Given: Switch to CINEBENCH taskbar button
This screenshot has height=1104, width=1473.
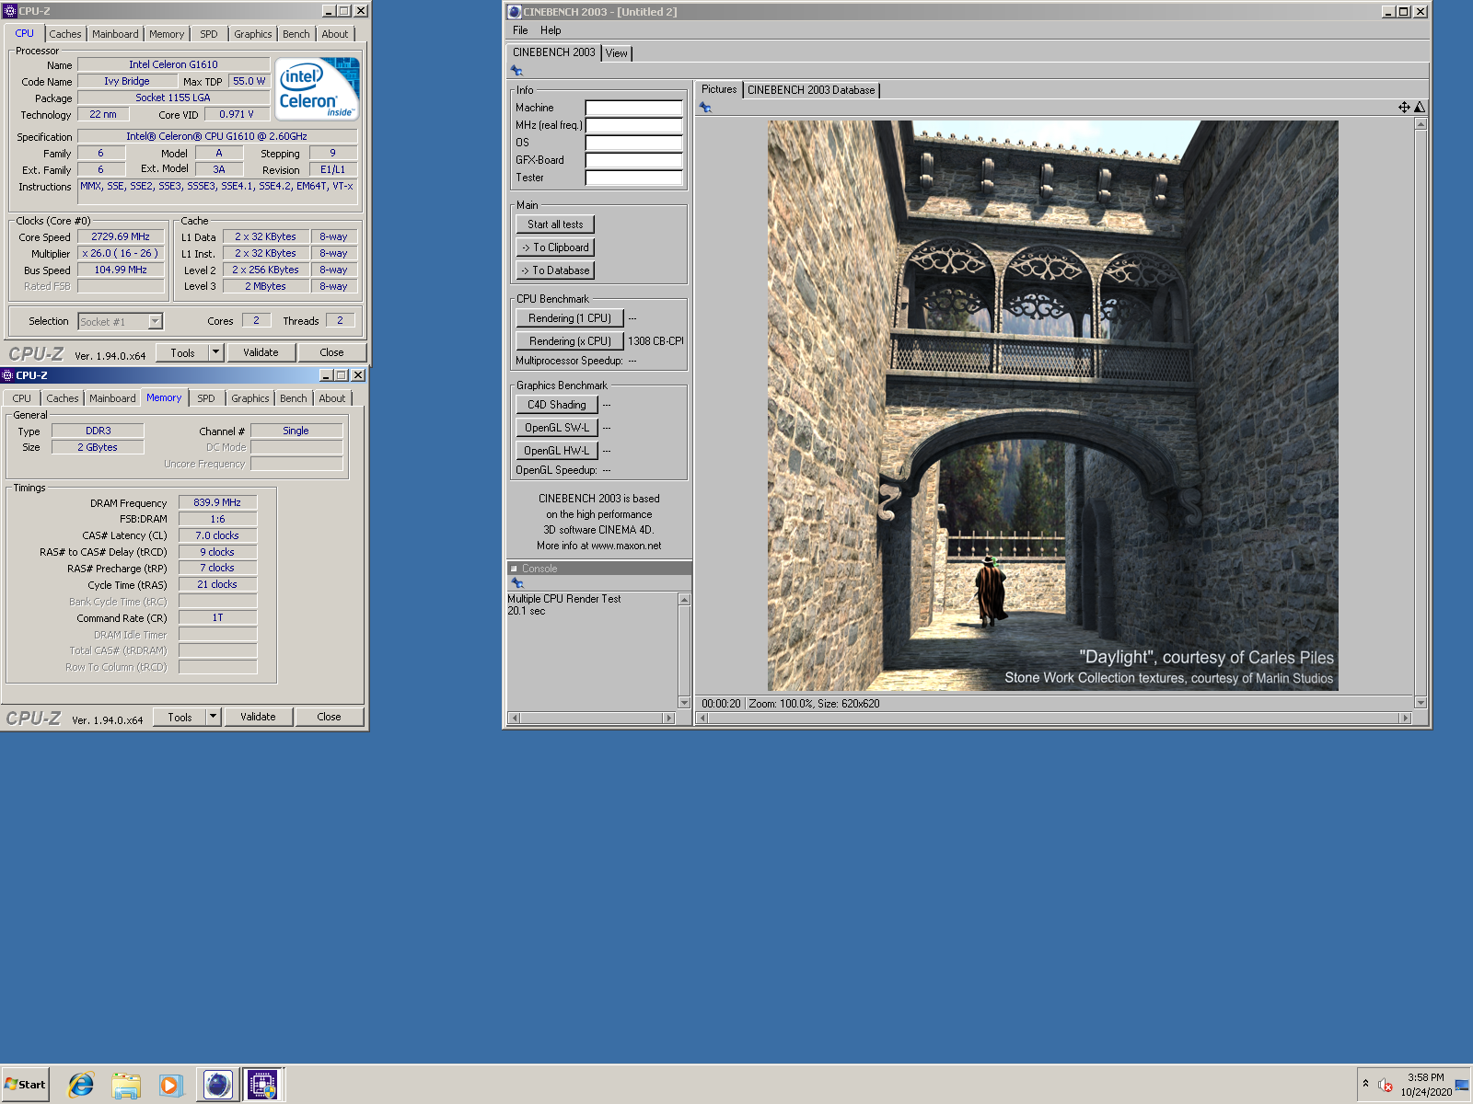Looking at the screenshot, I should [x=217, y=1085].
